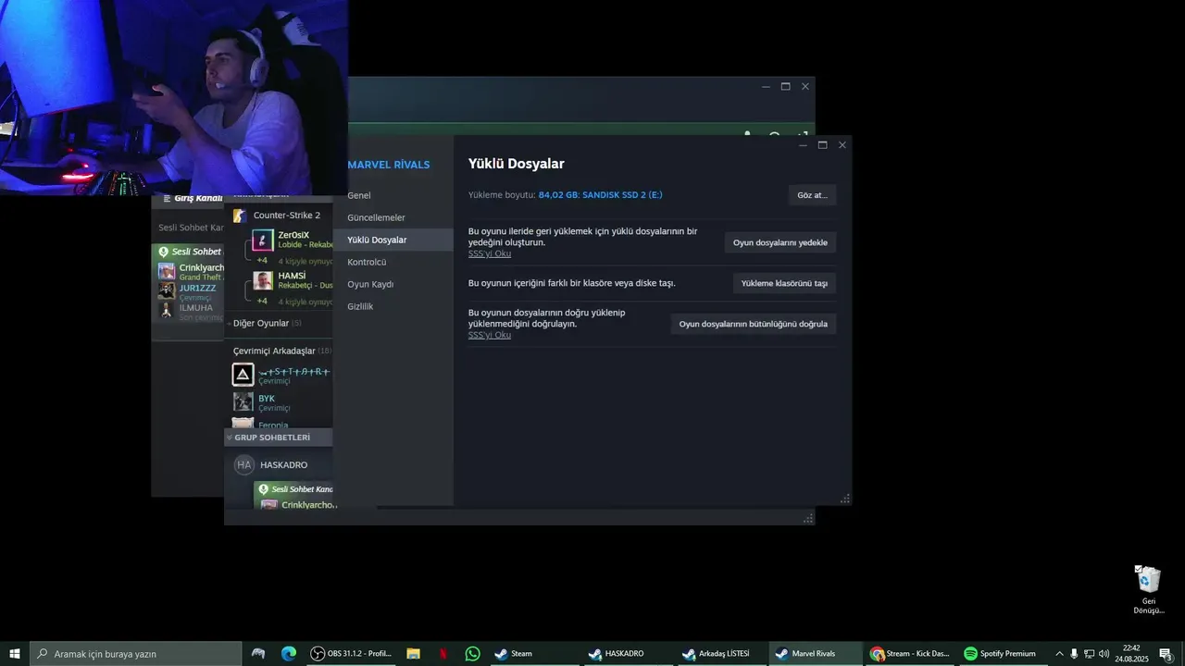
Task: Open the Windows Start menu
Action: coord(15,653)
